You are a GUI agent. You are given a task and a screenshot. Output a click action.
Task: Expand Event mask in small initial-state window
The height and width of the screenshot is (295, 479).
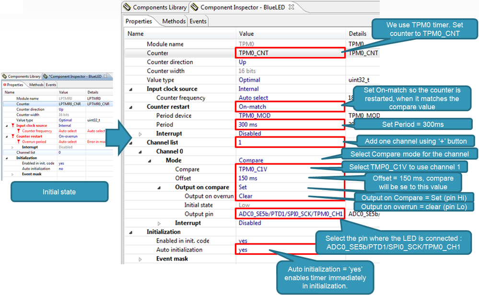click(x=12, y=174)
